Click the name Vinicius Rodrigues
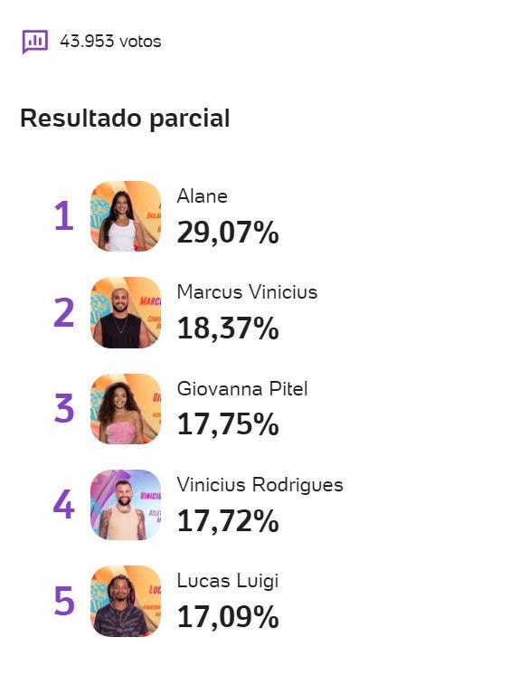Image resolution: width=529 pixels, height=685 pixels. coord(260,486)
